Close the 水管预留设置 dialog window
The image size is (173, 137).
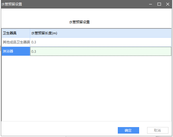coord(167,4)
